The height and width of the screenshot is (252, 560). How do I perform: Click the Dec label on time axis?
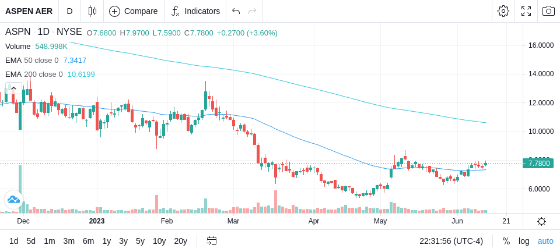click(23, 221)
